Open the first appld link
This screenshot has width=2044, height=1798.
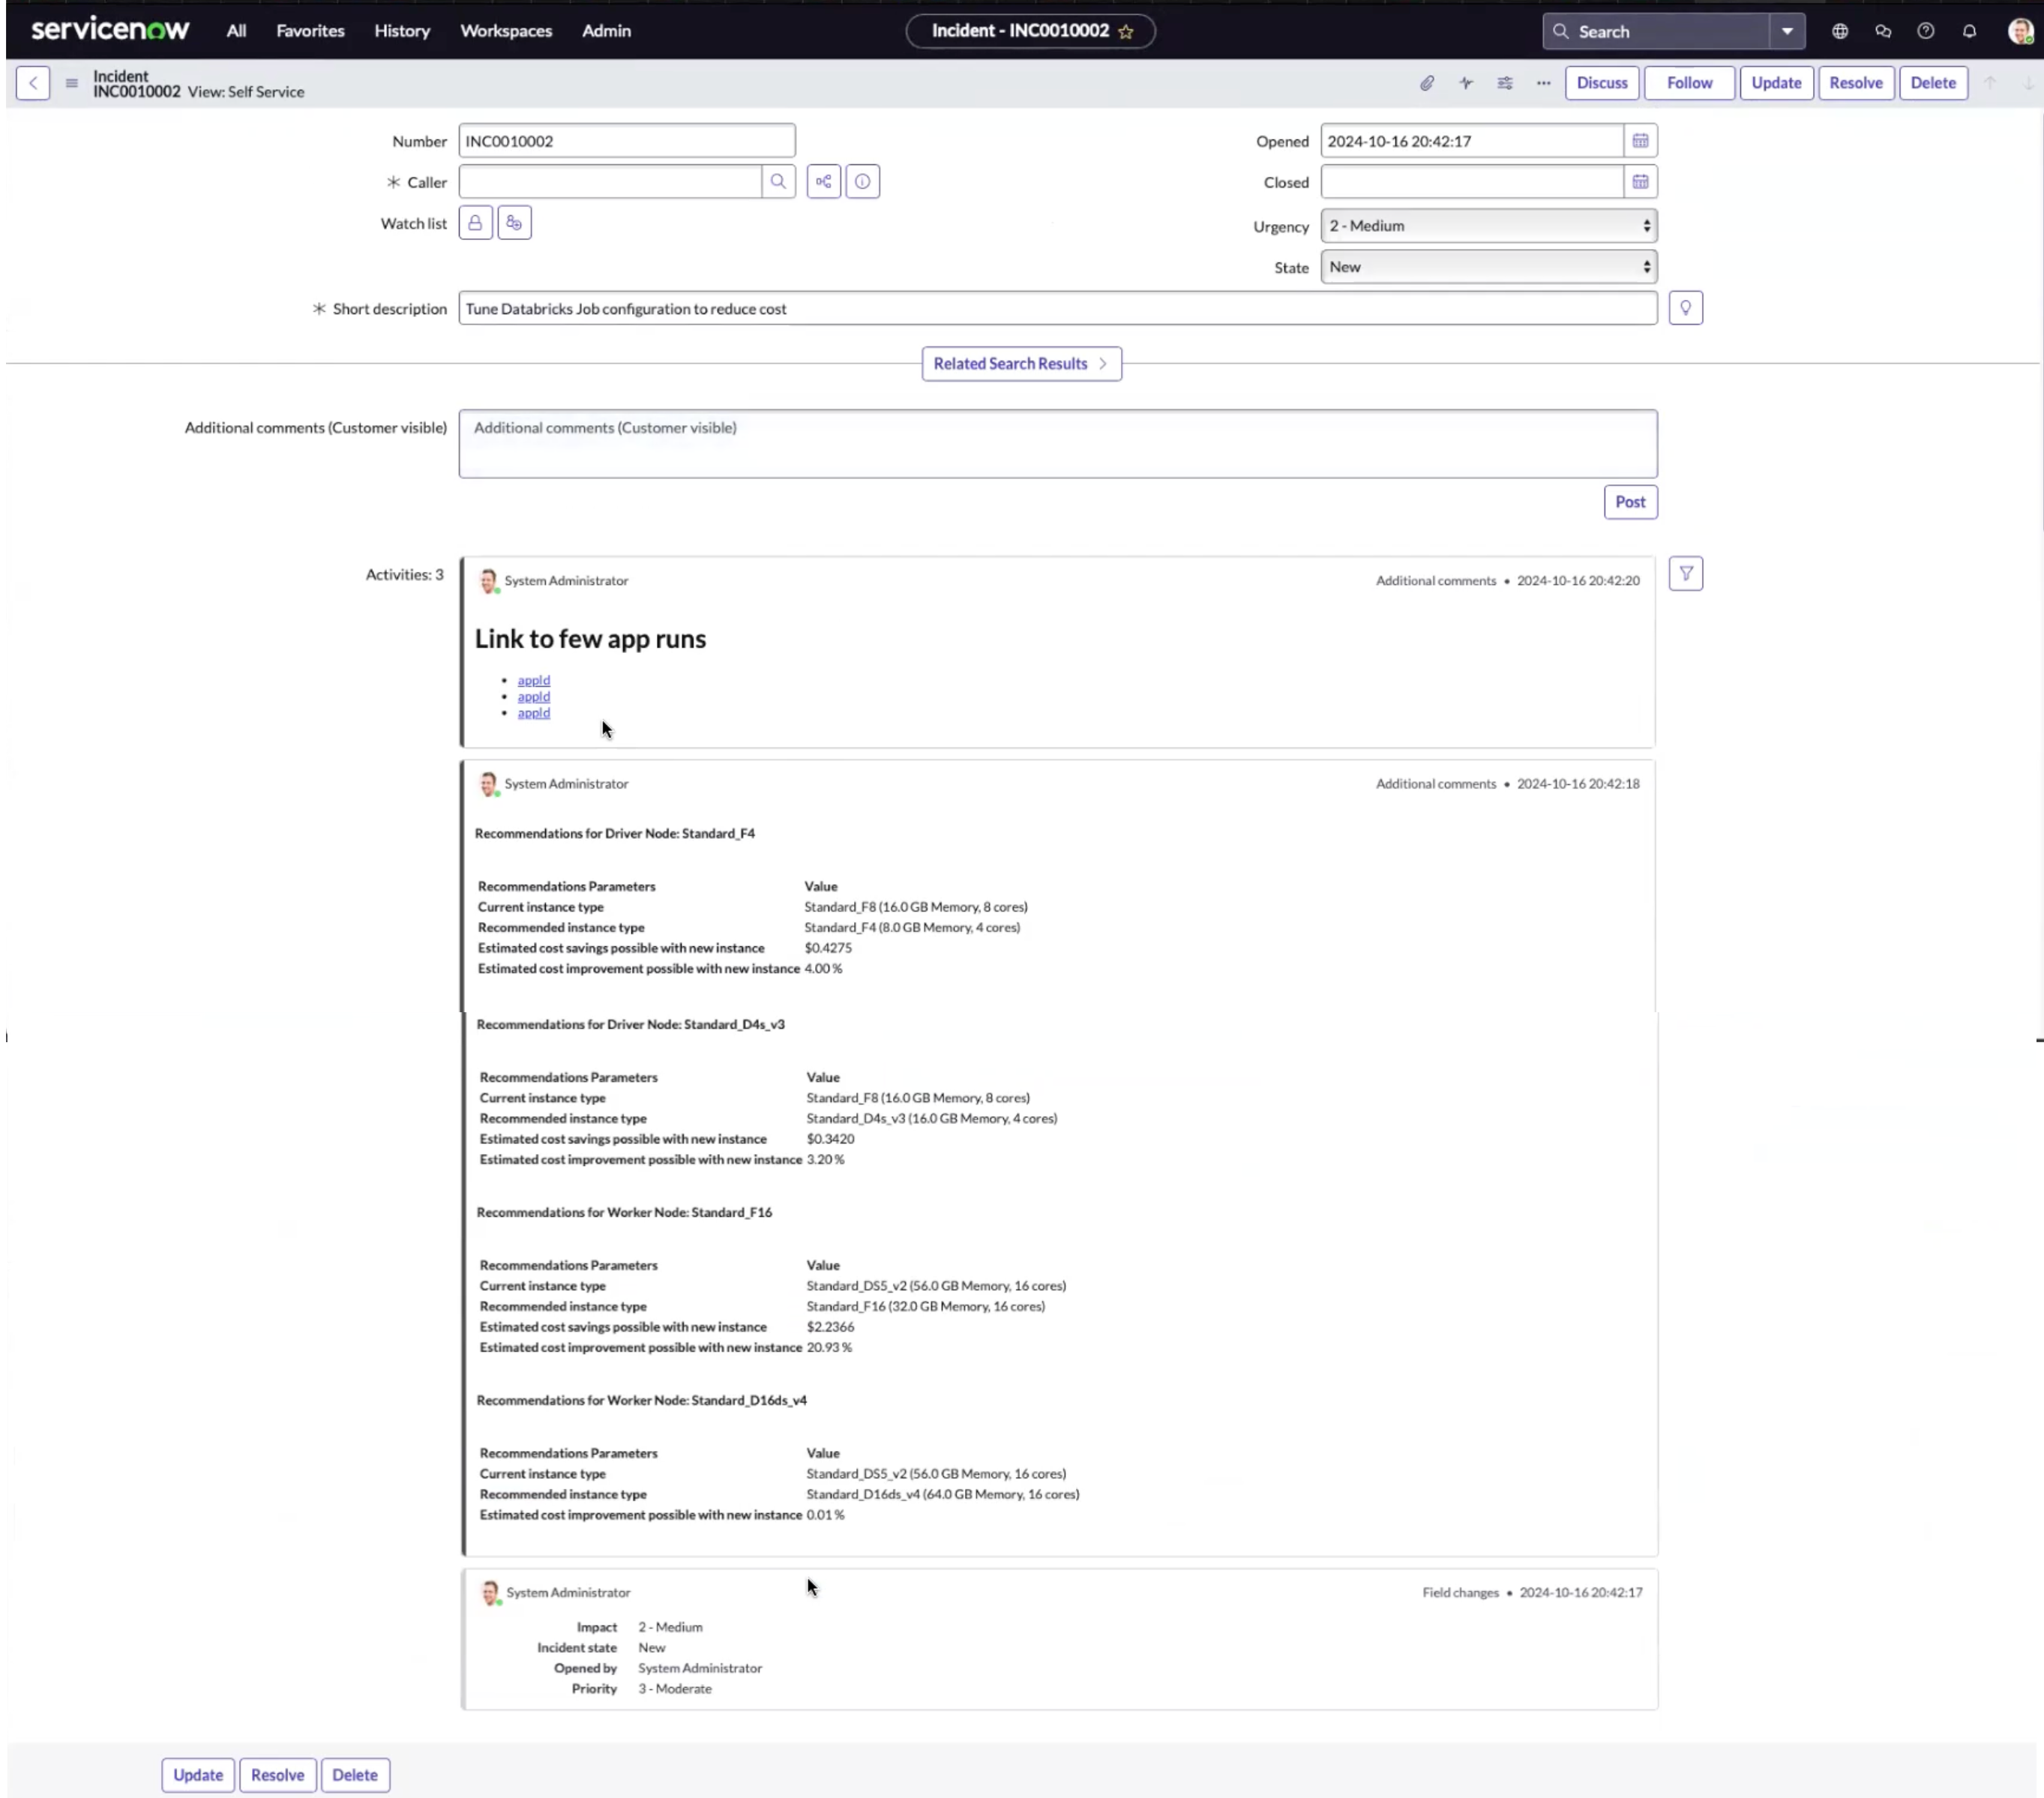pyautogui.click(x=534, y=680)
